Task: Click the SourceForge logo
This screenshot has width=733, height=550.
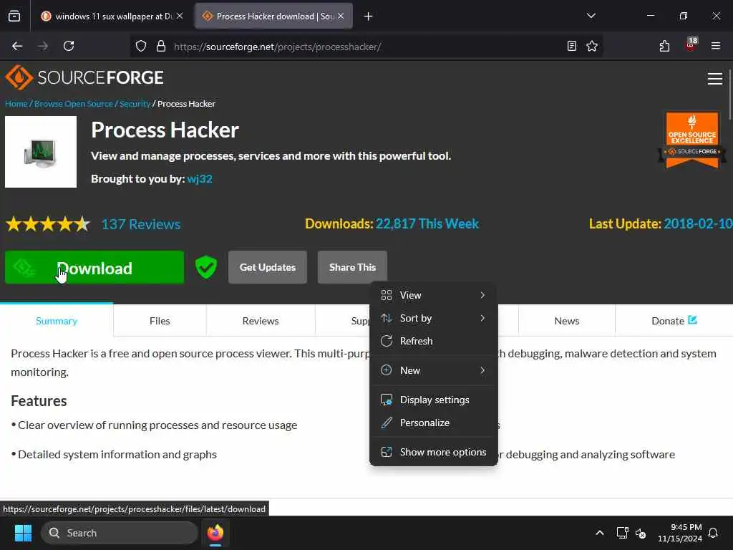Action: click(84, 77)
